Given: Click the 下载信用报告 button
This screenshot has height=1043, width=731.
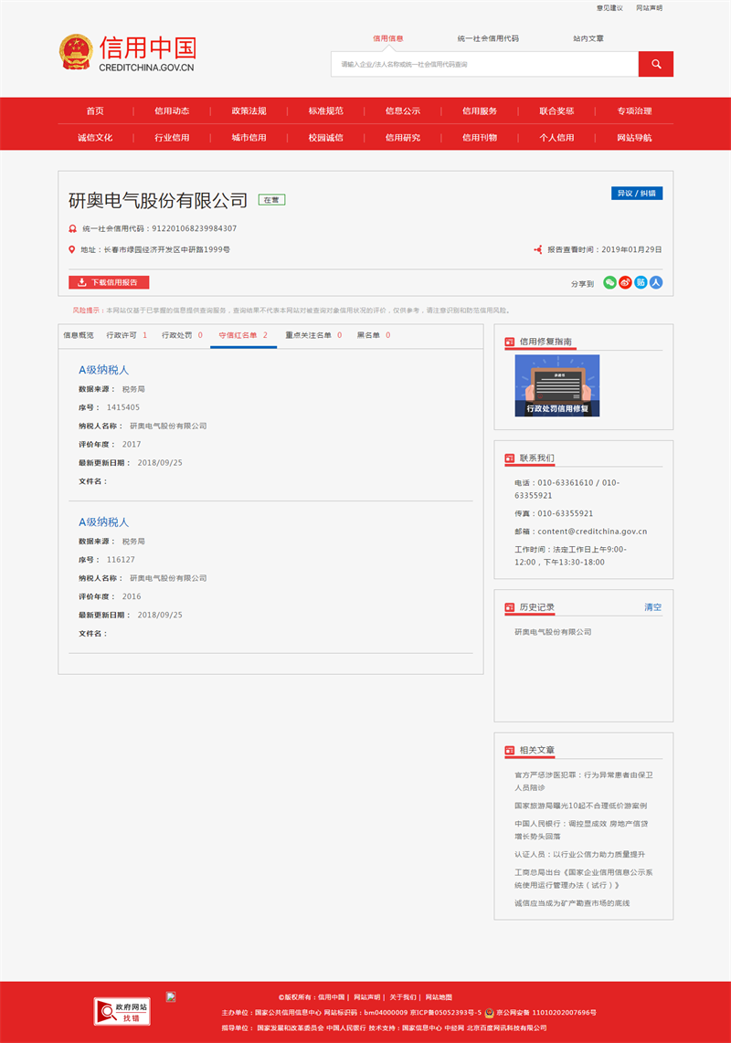Looking at the screenshot, I should 109,282.
